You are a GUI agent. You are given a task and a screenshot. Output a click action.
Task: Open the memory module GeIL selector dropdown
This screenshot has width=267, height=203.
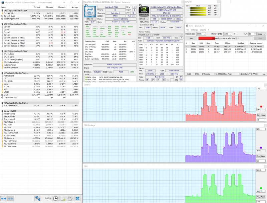tap(161, 35)
